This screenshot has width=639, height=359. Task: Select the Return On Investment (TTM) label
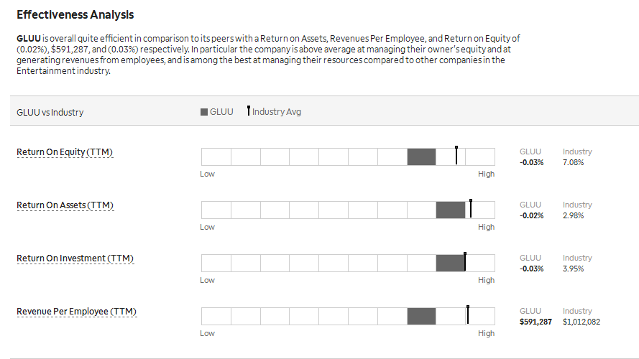point(75,258)
